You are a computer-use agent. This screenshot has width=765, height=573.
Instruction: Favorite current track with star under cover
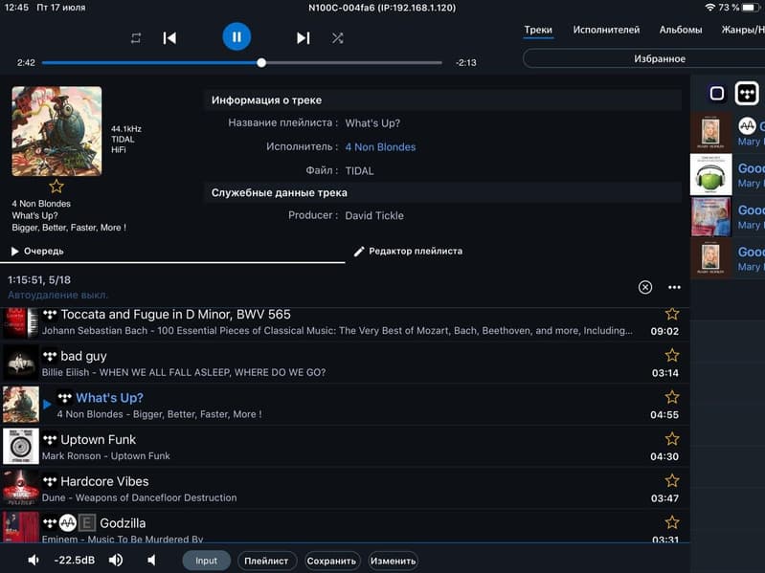[x=56, y=187]
